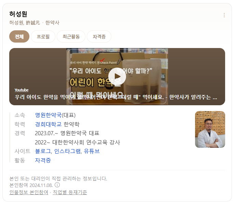Viewport: 234px width, 204px height.
Task: Click the Youtube source label on video
Action: [x=22, y=90]
